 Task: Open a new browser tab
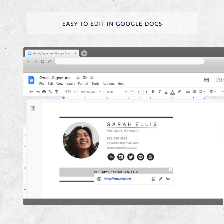pos(84,53)
